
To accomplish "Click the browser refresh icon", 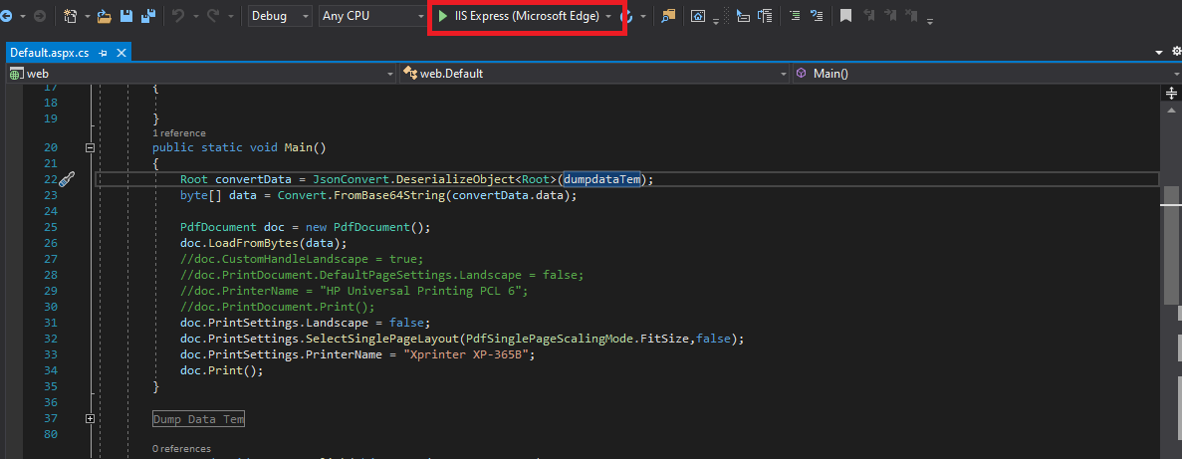I will pyautogui.click(x=625, y=16).
